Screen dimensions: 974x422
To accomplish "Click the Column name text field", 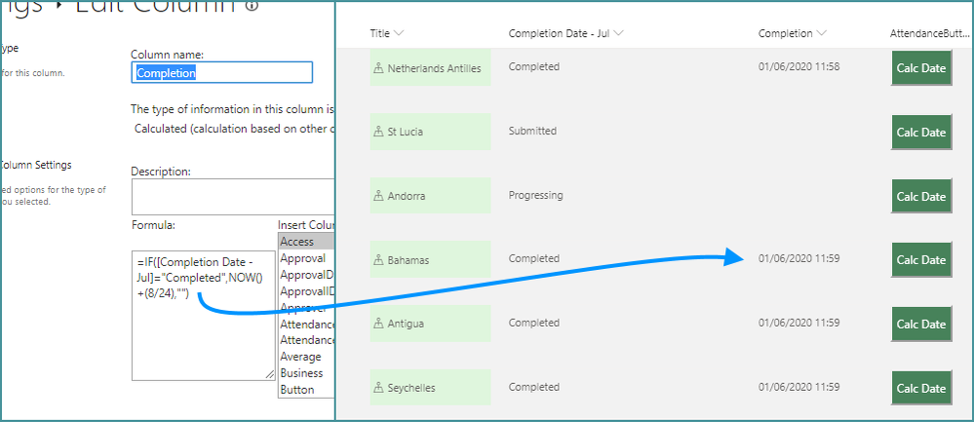I will tap(221, 73).
